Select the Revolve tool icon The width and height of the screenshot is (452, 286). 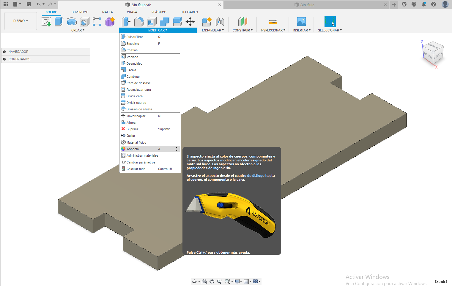(72, 21)
